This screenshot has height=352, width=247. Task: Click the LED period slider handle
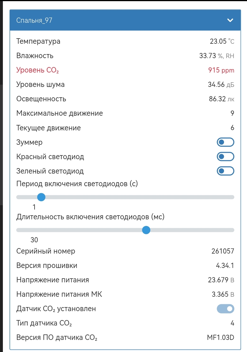click(x=41, y=197)
